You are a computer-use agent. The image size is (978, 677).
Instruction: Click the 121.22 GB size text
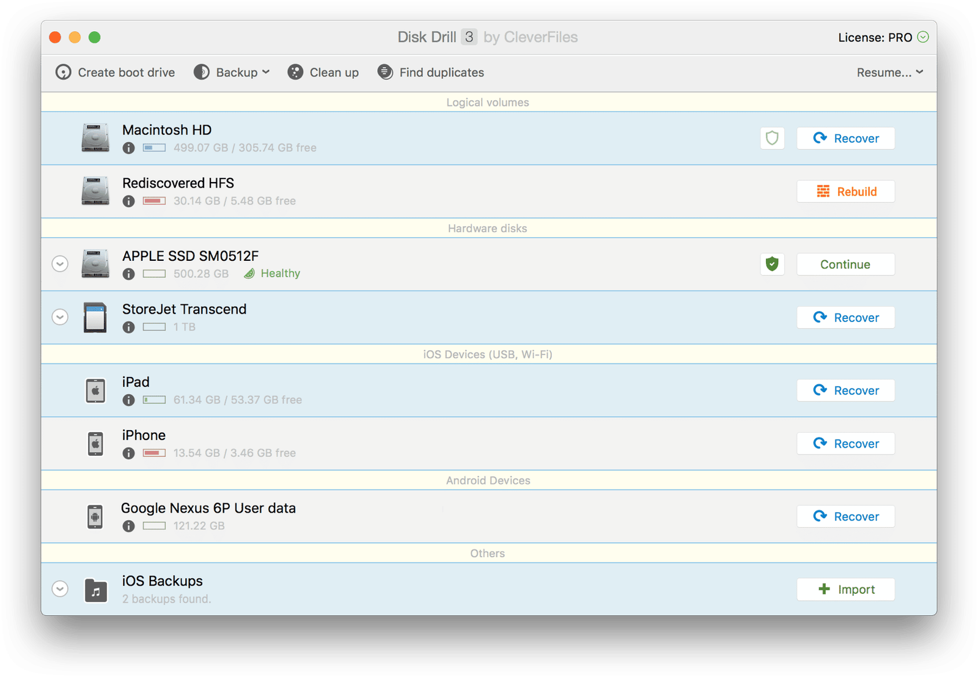coord(199,525)
